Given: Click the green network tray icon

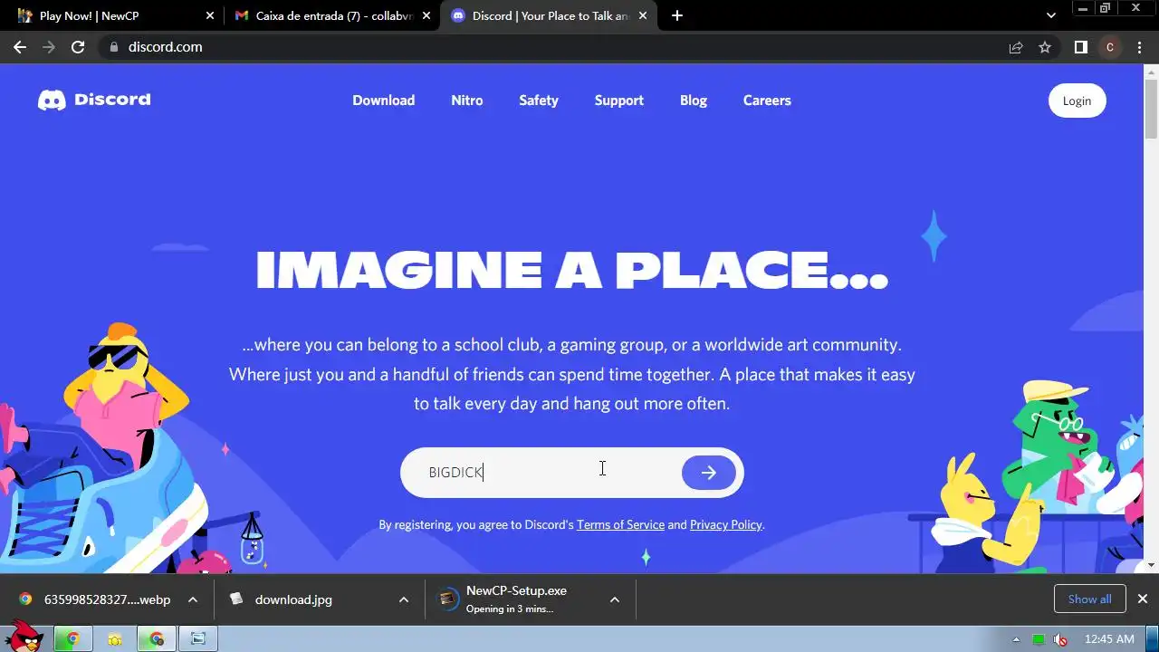Looking at the screenshot, I should tap(1039, 639).
